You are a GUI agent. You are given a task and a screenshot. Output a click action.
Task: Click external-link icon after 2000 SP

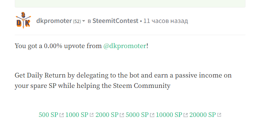point(122,115)
